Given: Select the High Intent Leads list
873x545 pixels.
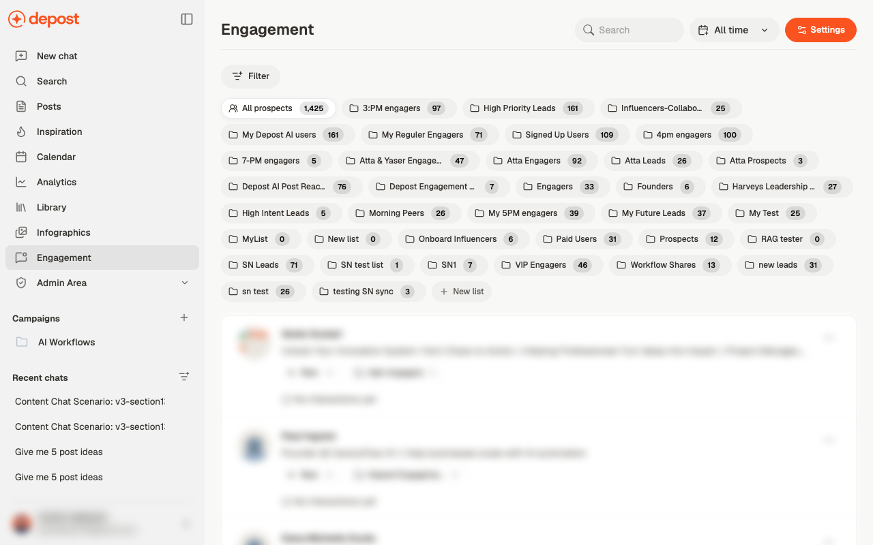Looking at the screenshot, I should (x=282, y=213).
